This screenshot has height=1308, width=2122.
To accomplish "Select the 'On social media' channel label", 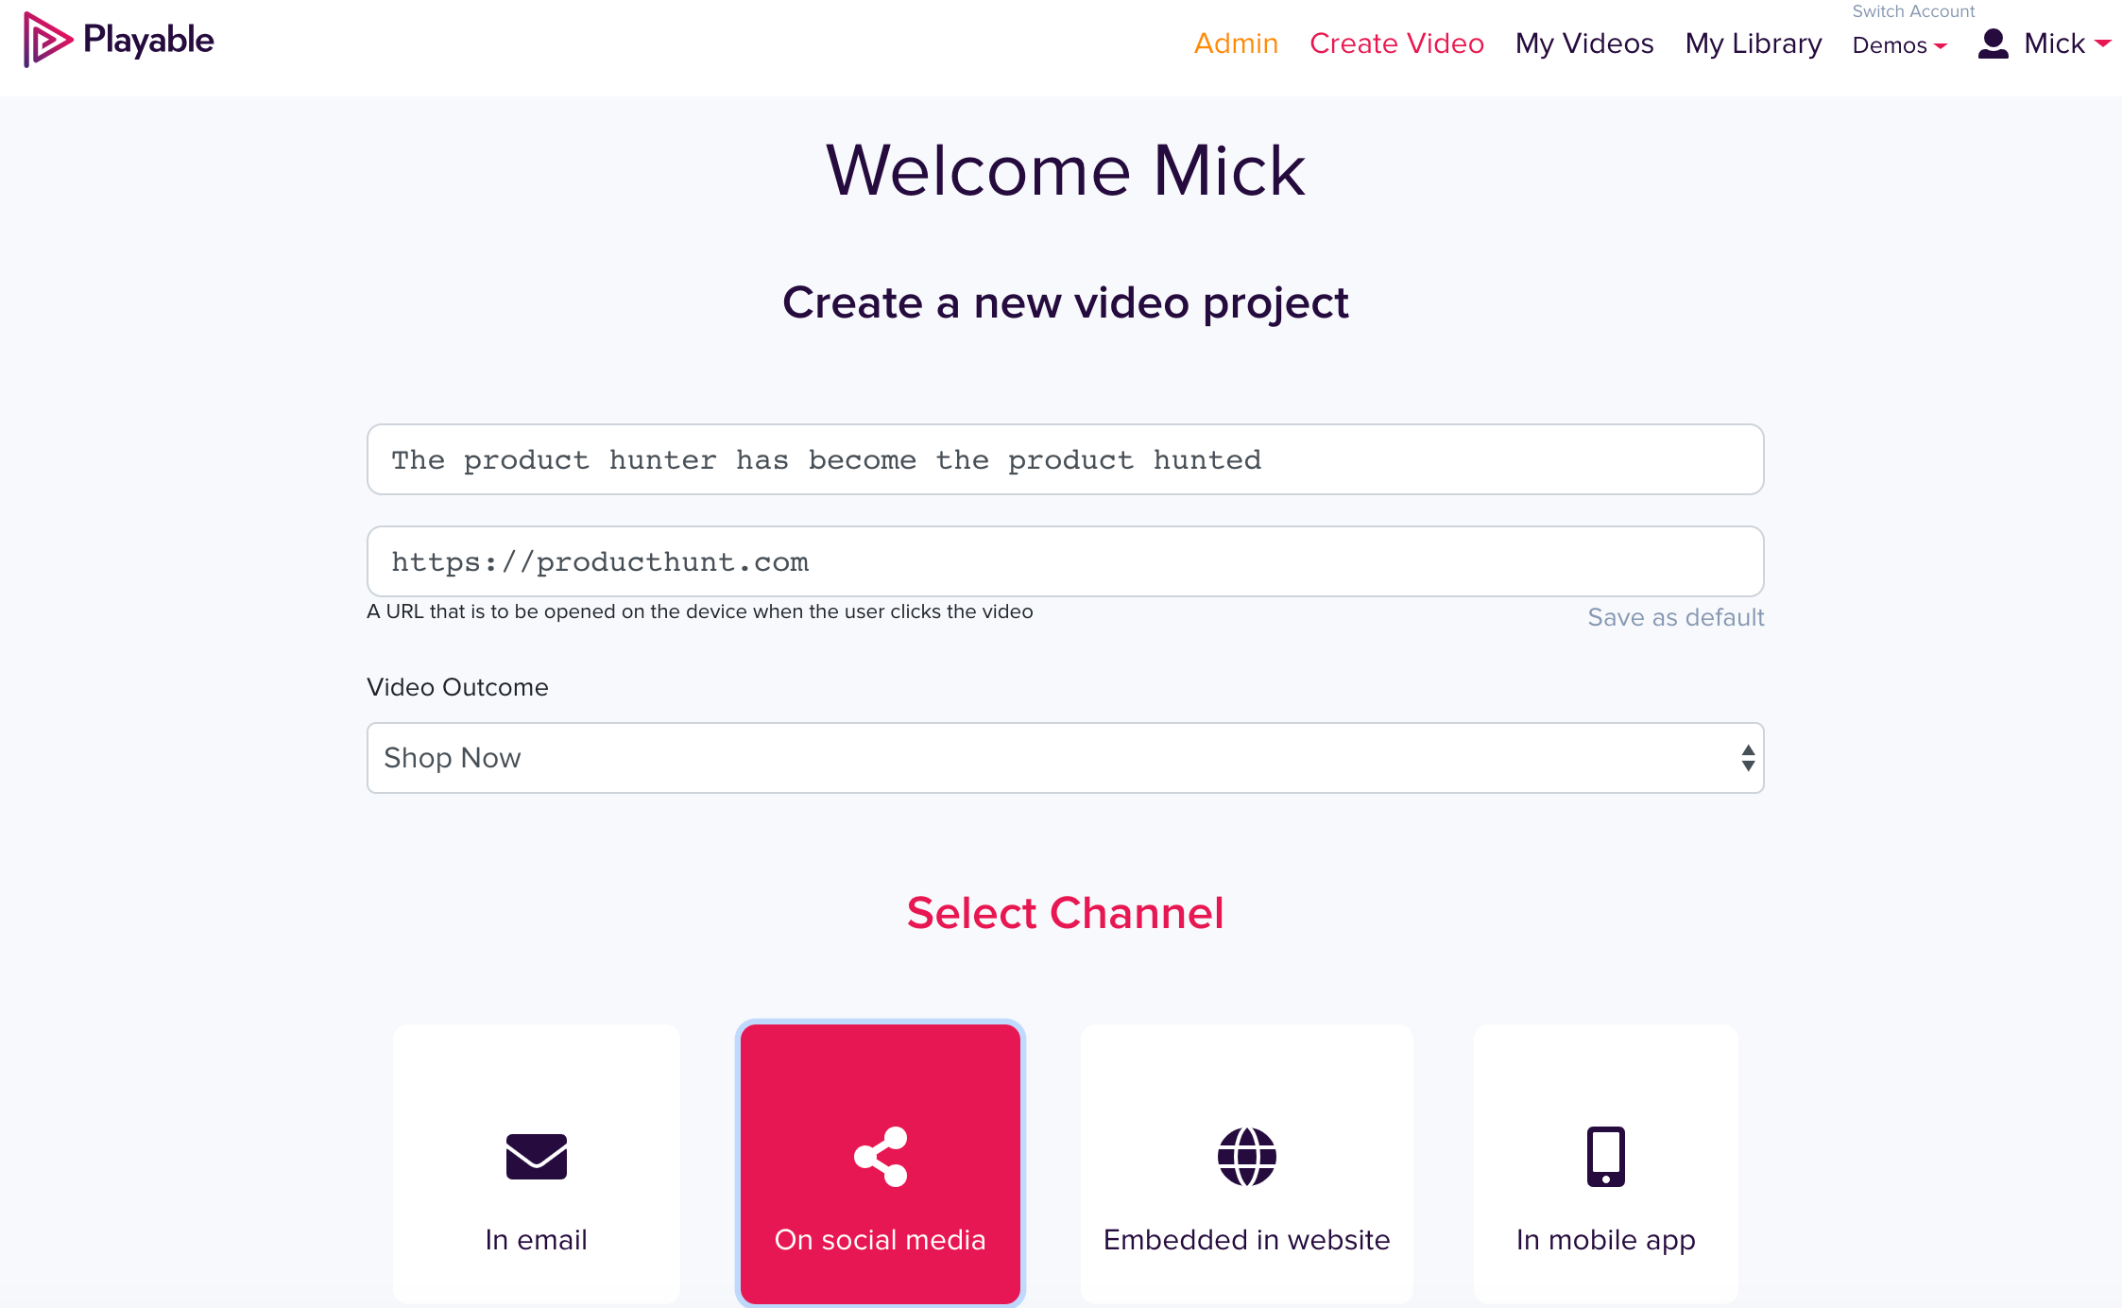I will (880, 1239).
